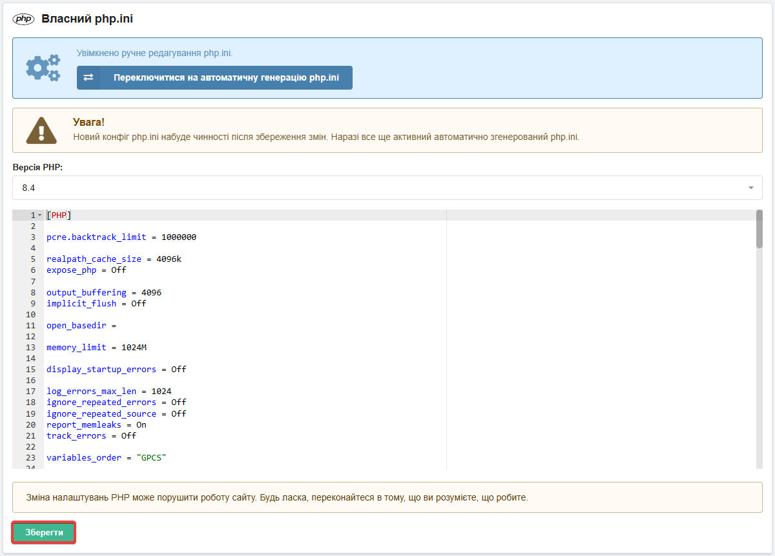
Task: Click the expose_php Off value
Action: point(119,270)
